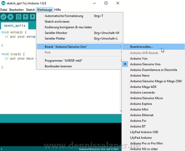Select Arduino Mega ADK board
The width and height of the screenshot is (185, 151).
click(153, 87)
